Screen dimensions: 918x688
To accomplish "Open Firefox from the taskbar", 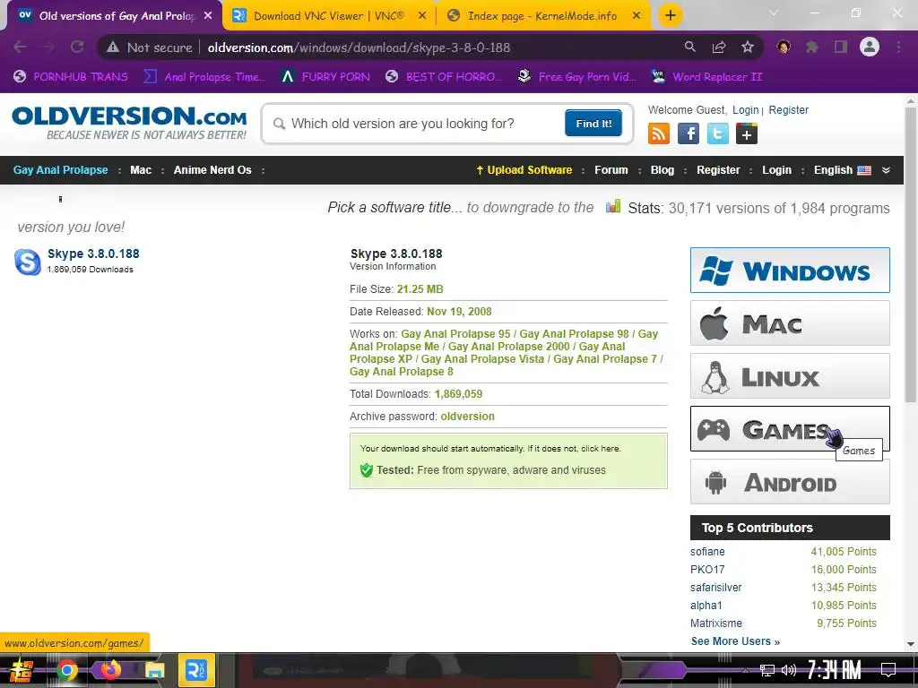I will coord(110,669).
